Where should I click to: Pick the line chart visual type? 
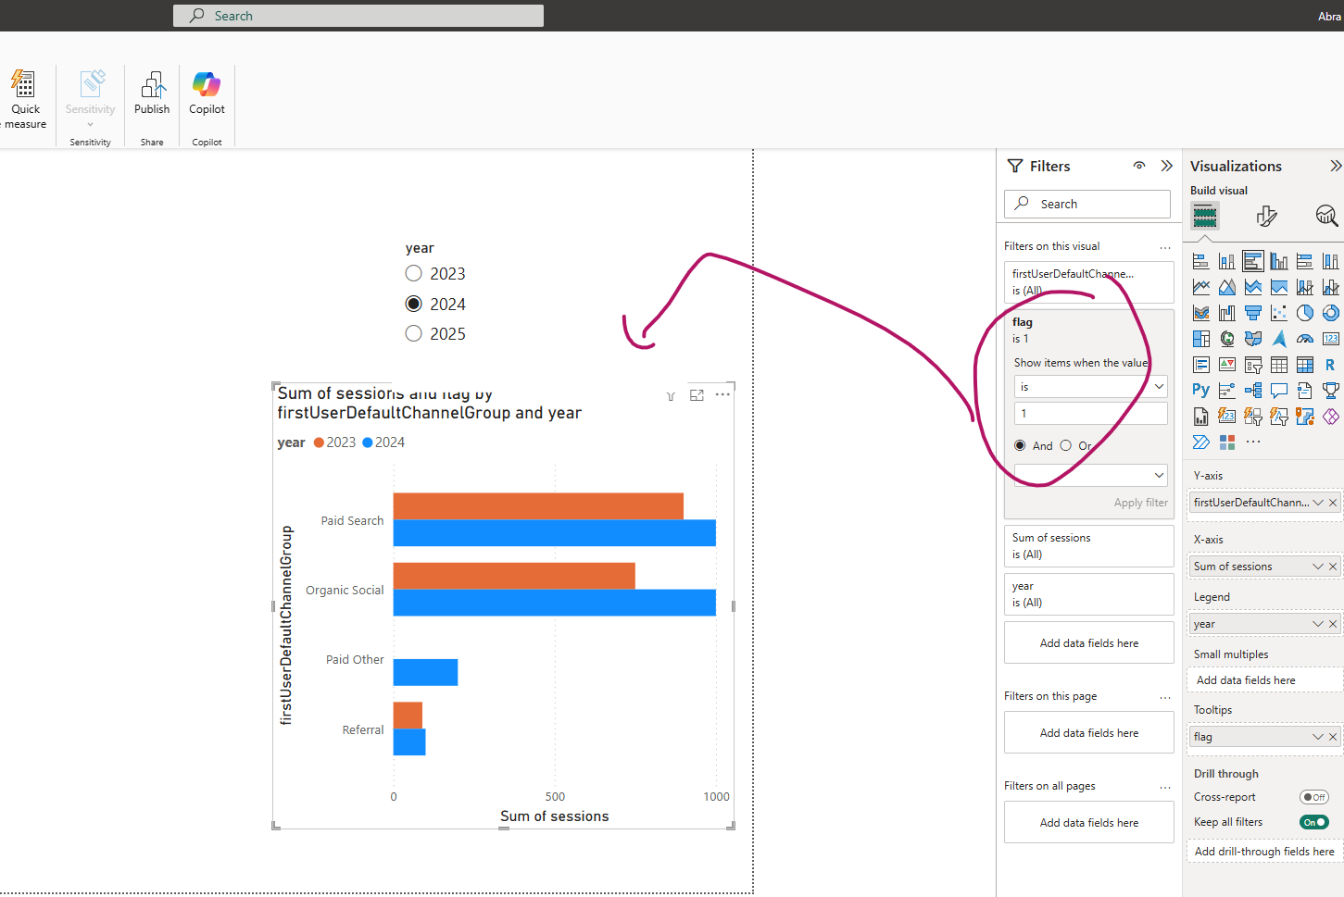coord(1201,287)
